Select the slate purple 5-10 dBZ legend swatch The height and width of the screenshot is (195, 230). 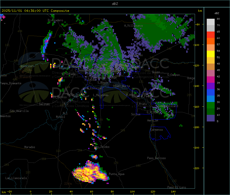(x=211, y=118)
